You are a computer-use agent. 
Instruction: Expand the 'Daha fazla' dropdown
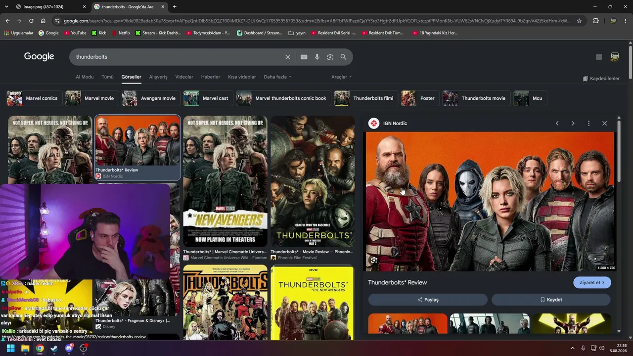pos(277,77)
